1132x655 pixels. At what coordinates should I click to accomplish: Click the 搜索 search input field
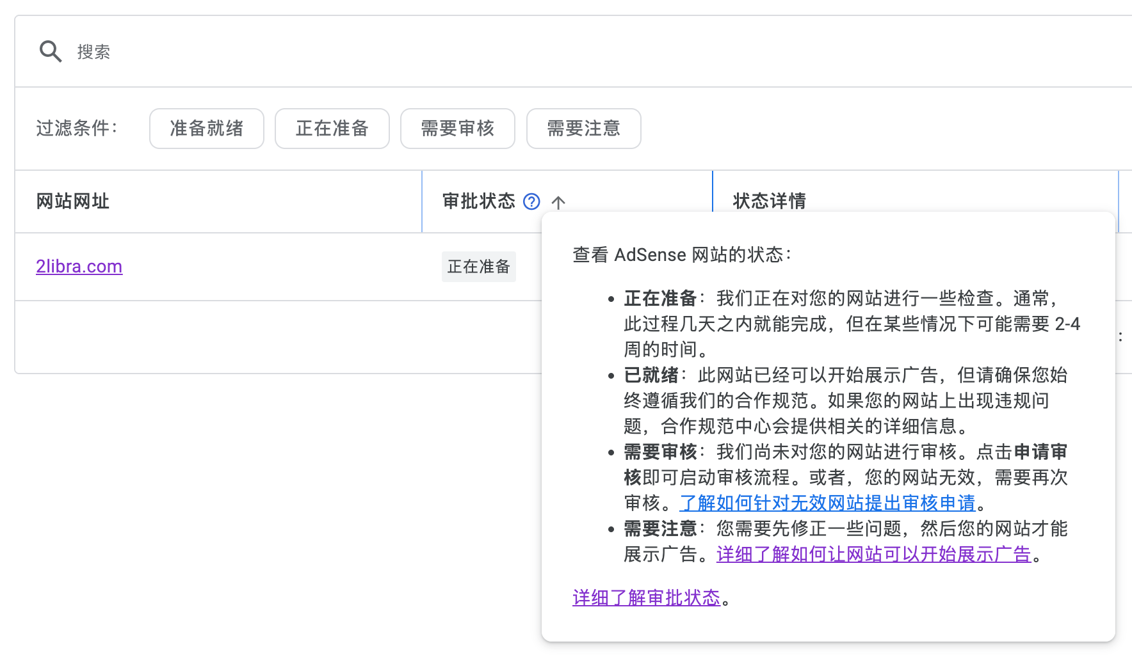click(576, 52)
